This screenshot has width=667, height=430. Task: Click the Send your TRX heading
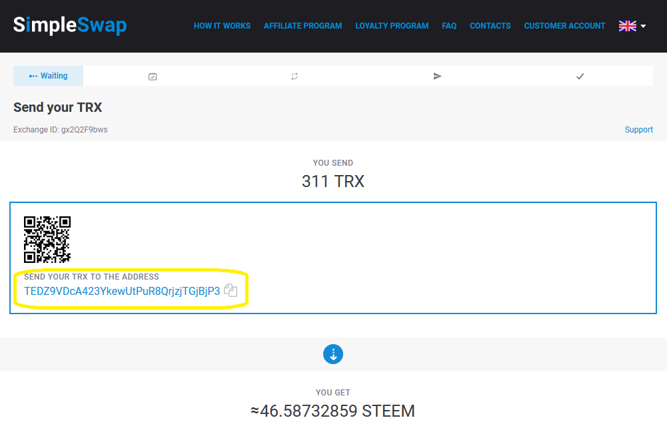coord(58,108)
